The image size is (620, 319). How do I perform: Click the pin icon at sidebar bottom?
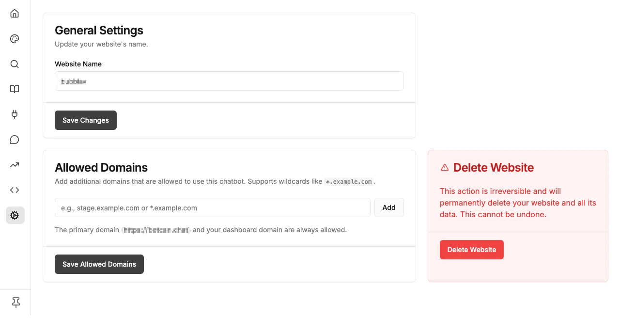point(15,303)
